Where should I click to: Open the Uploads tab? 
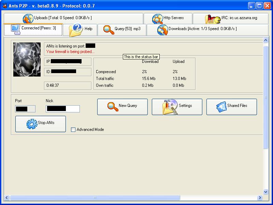(x=73, y=18)
